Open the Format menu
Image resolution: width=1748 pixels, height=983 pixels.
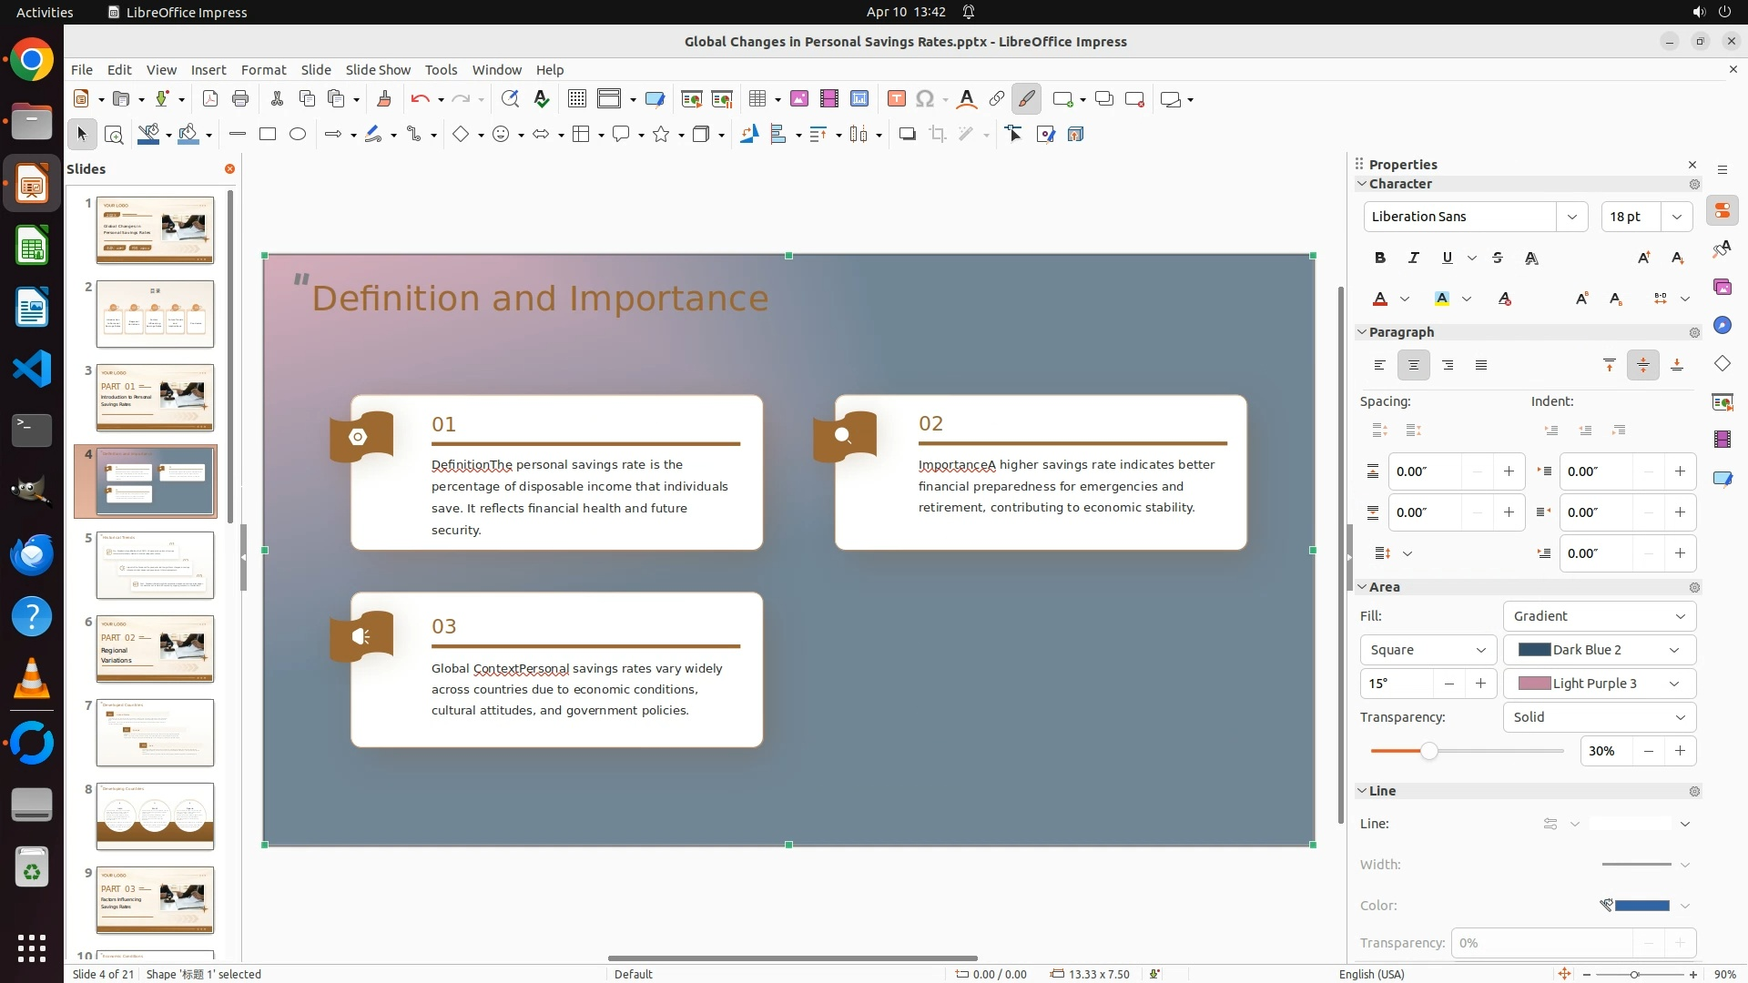(x=263, y=70)
